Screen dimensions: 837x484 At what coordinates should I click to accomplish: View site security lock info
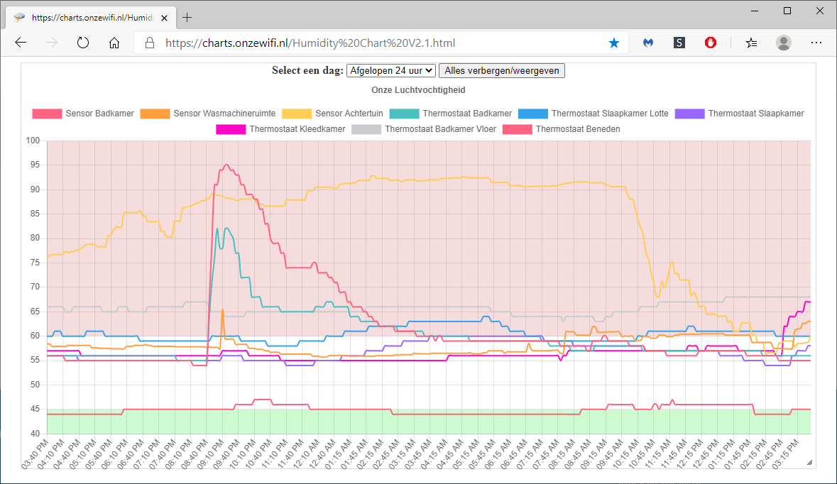tap(150, 43)
